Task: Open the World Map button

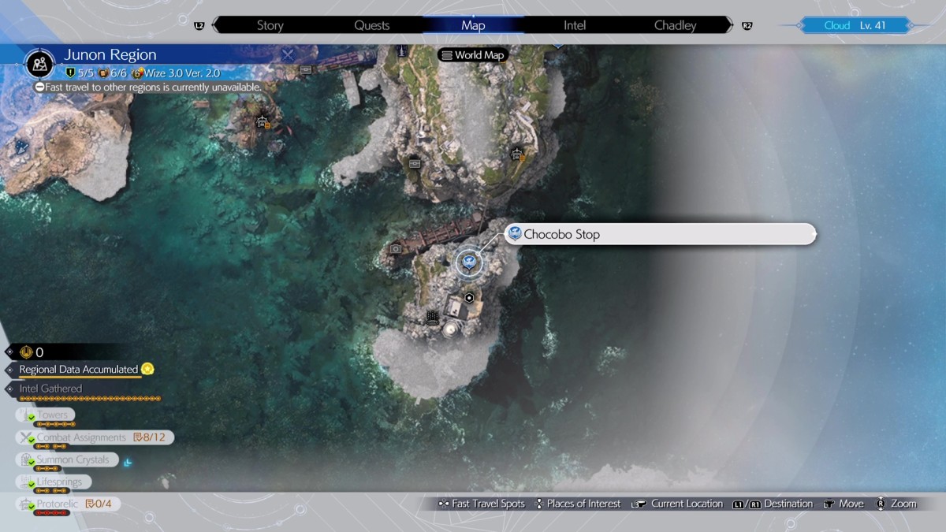Action: [x=472, y=55]
